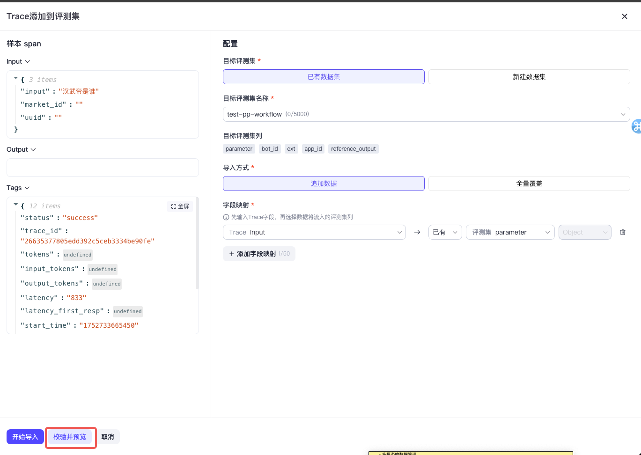Click the trace_id value 26635377805edd...
This screenshot has width=641, height=455.
[88, 242]
